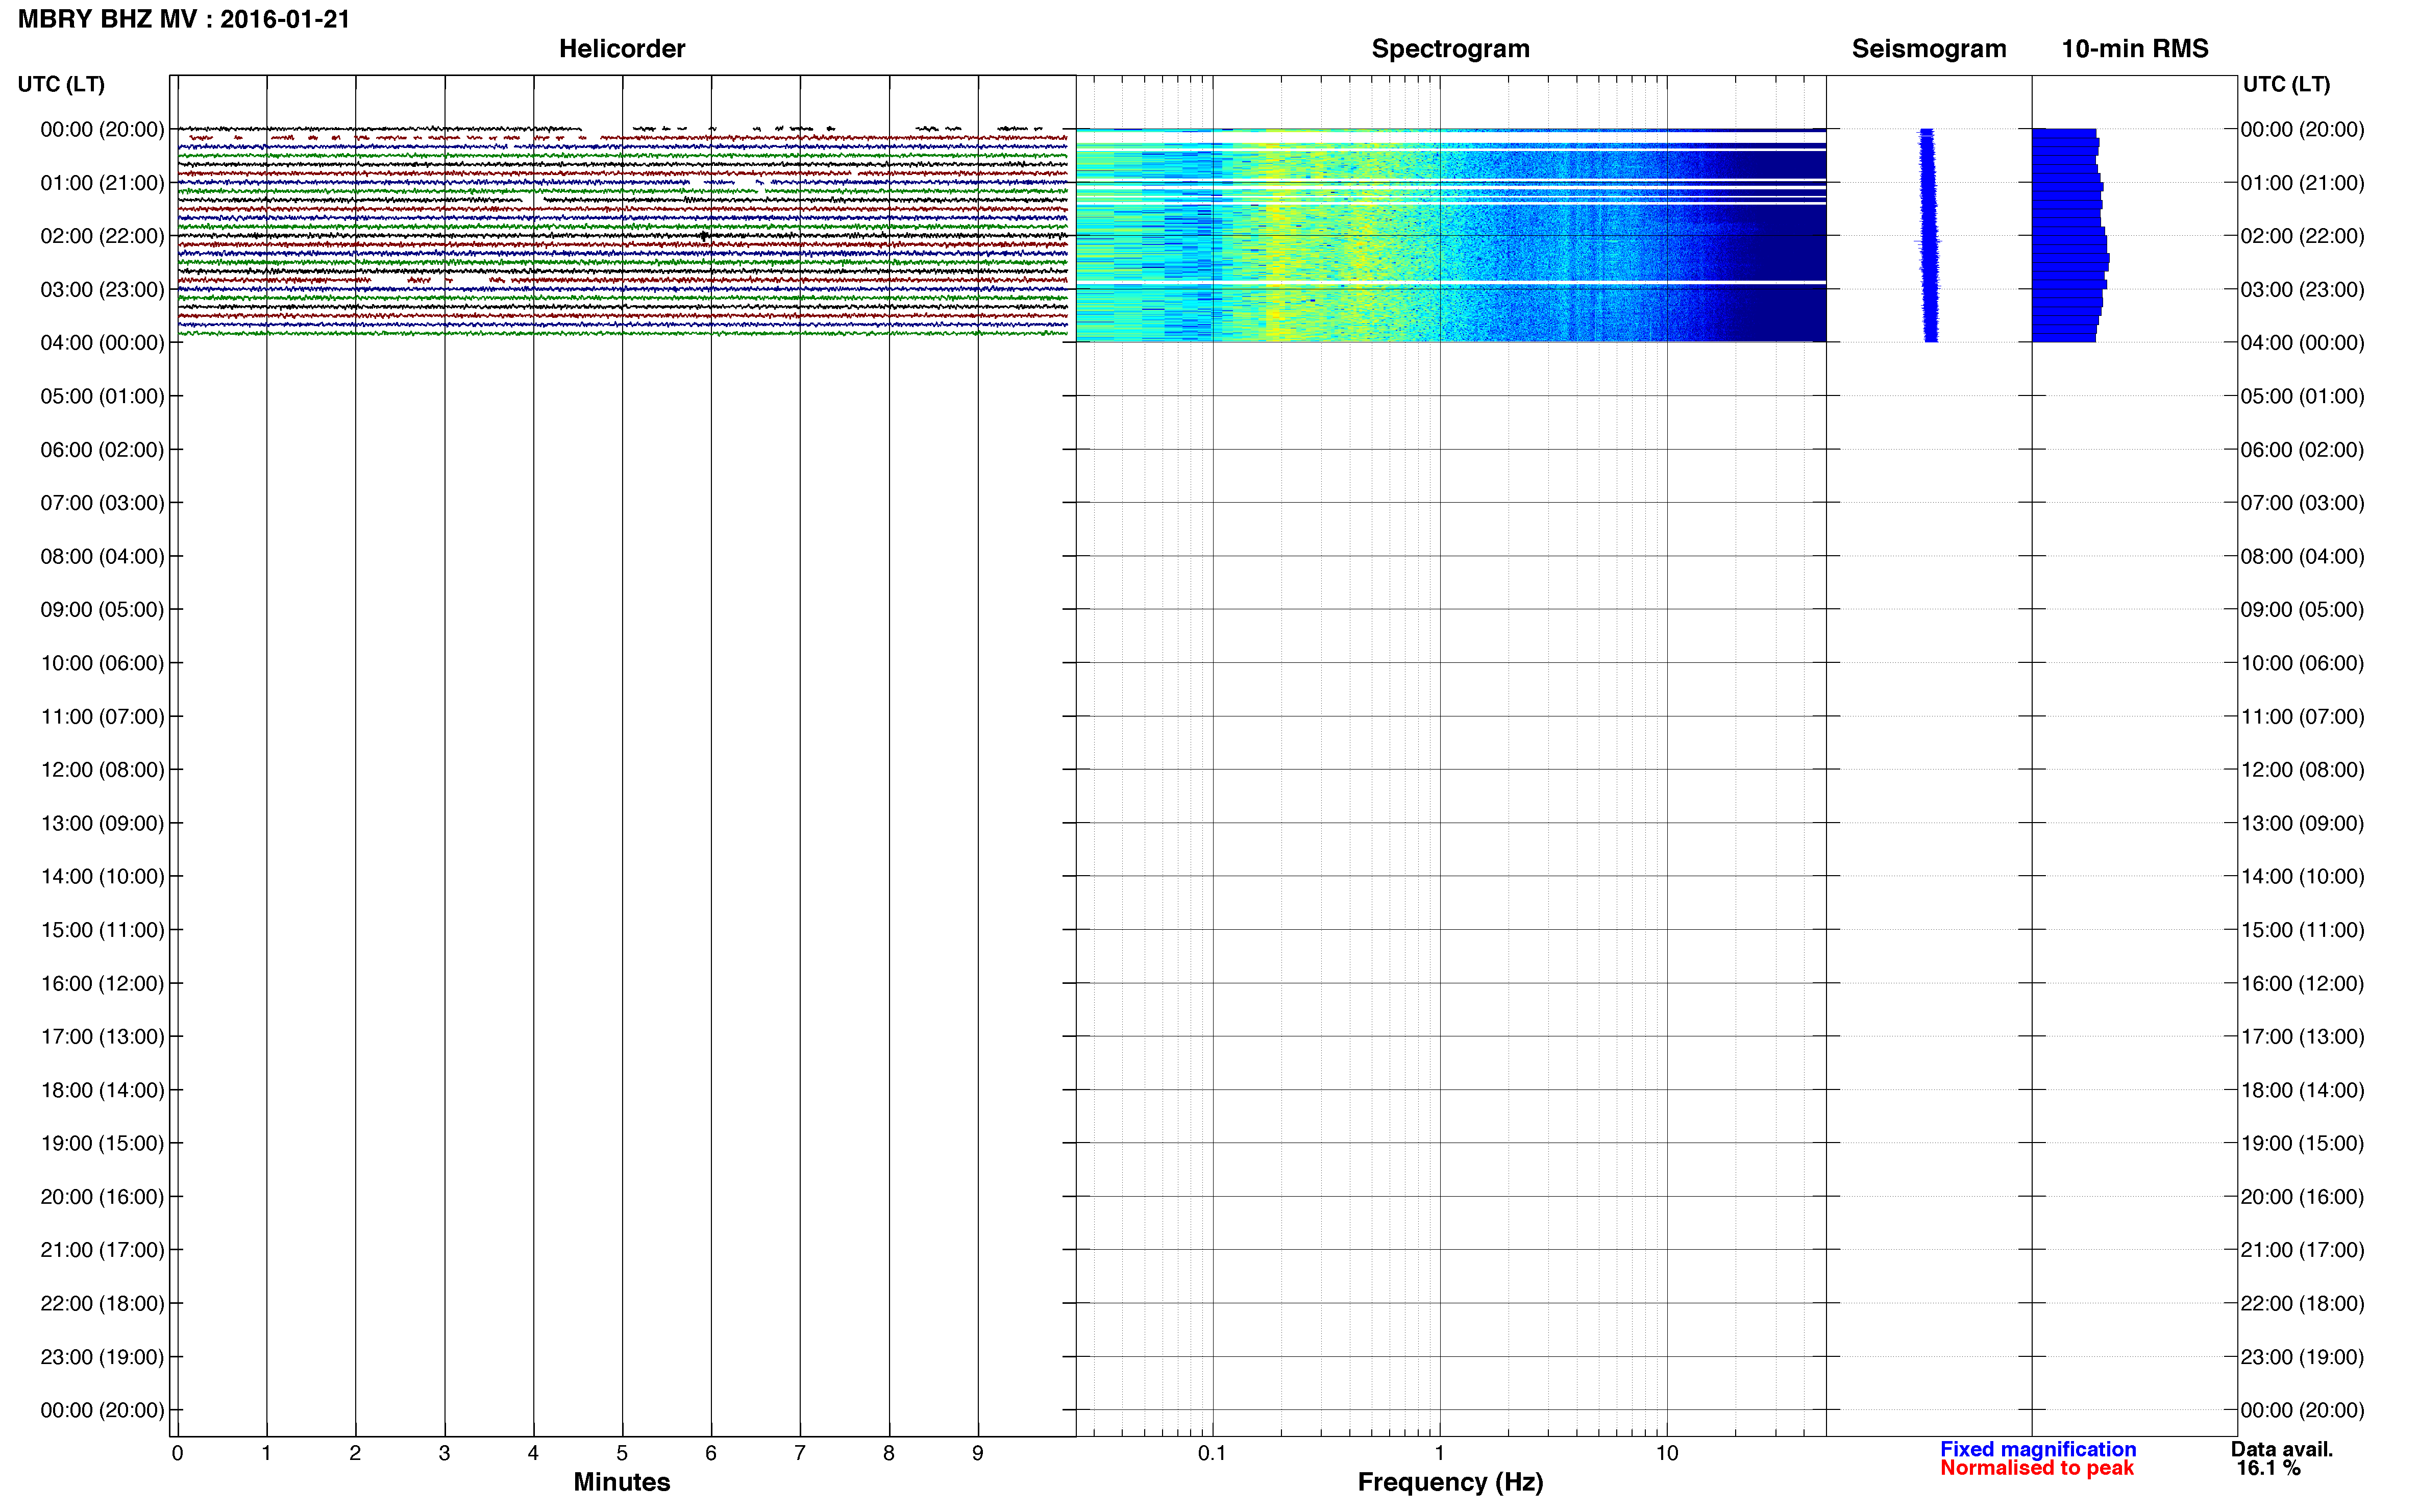This screenshot has width=2419, height=1512.
Task: Click the '1' tick on Frequency axis
Action: 1439,1454
